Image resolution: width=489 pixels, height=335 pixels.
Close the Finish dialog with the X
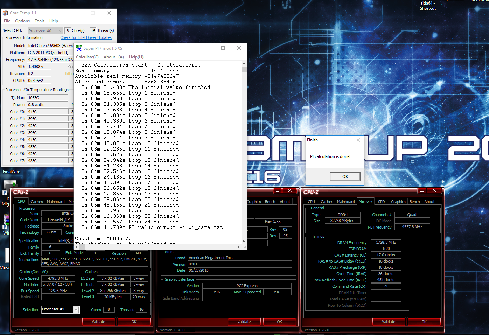click(x=358, y=140)
